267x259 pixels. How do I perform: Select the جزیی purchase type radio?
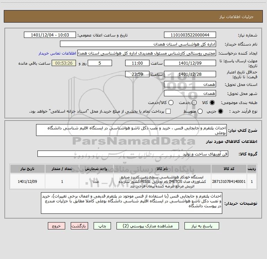220,111
